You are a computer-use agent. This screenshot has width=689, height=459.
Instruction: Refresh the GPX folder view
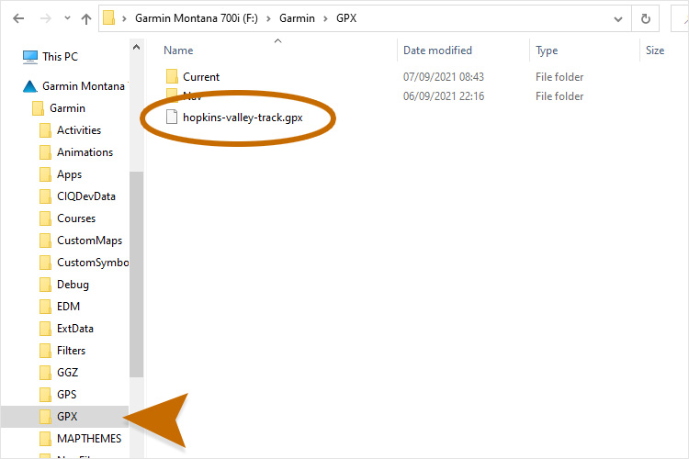pos(645,18)
